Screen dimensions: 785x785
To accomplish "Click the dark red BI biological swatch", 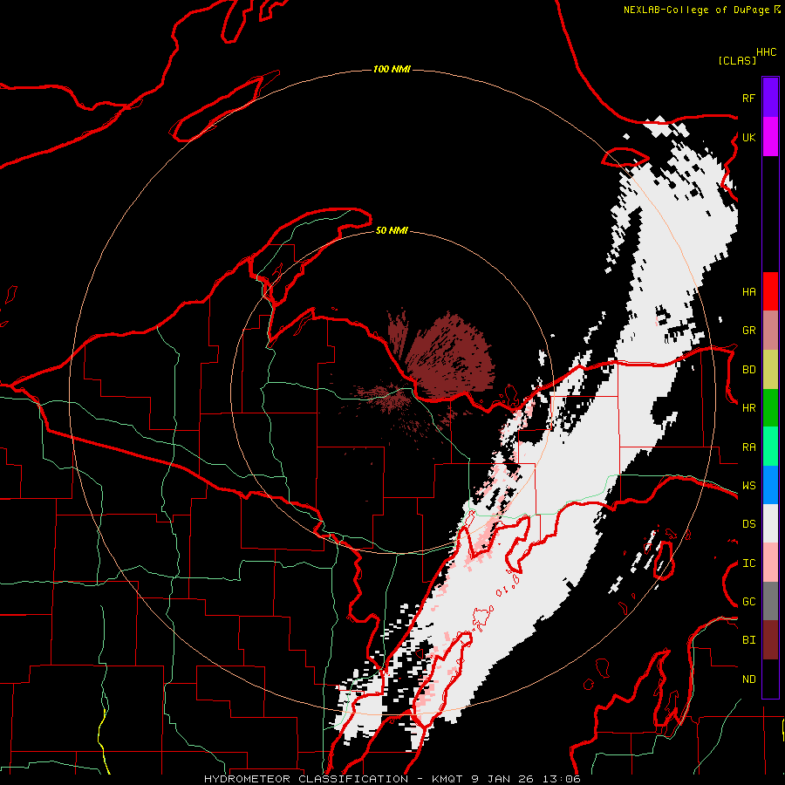I will 770,640.
